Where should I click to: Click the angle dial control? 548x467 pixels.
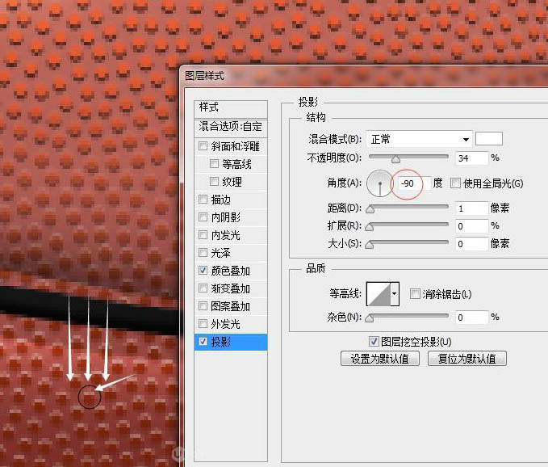(380, 183)
